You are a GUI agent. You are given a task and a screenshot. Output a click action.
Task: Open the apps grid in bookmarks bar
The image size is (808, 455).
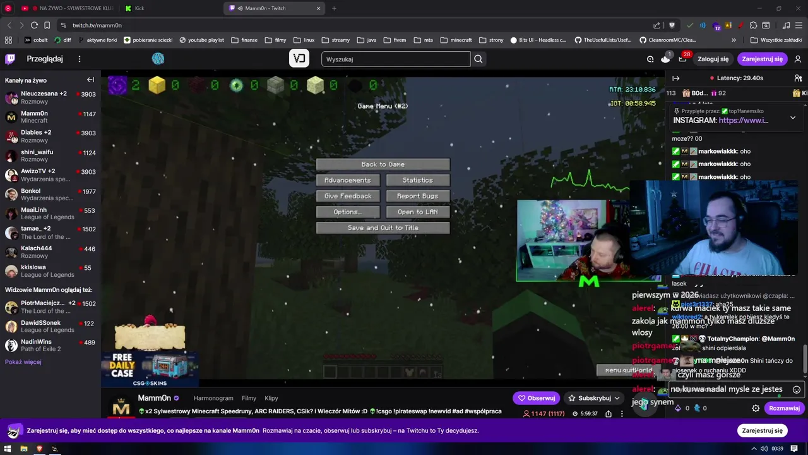(9, 40)
